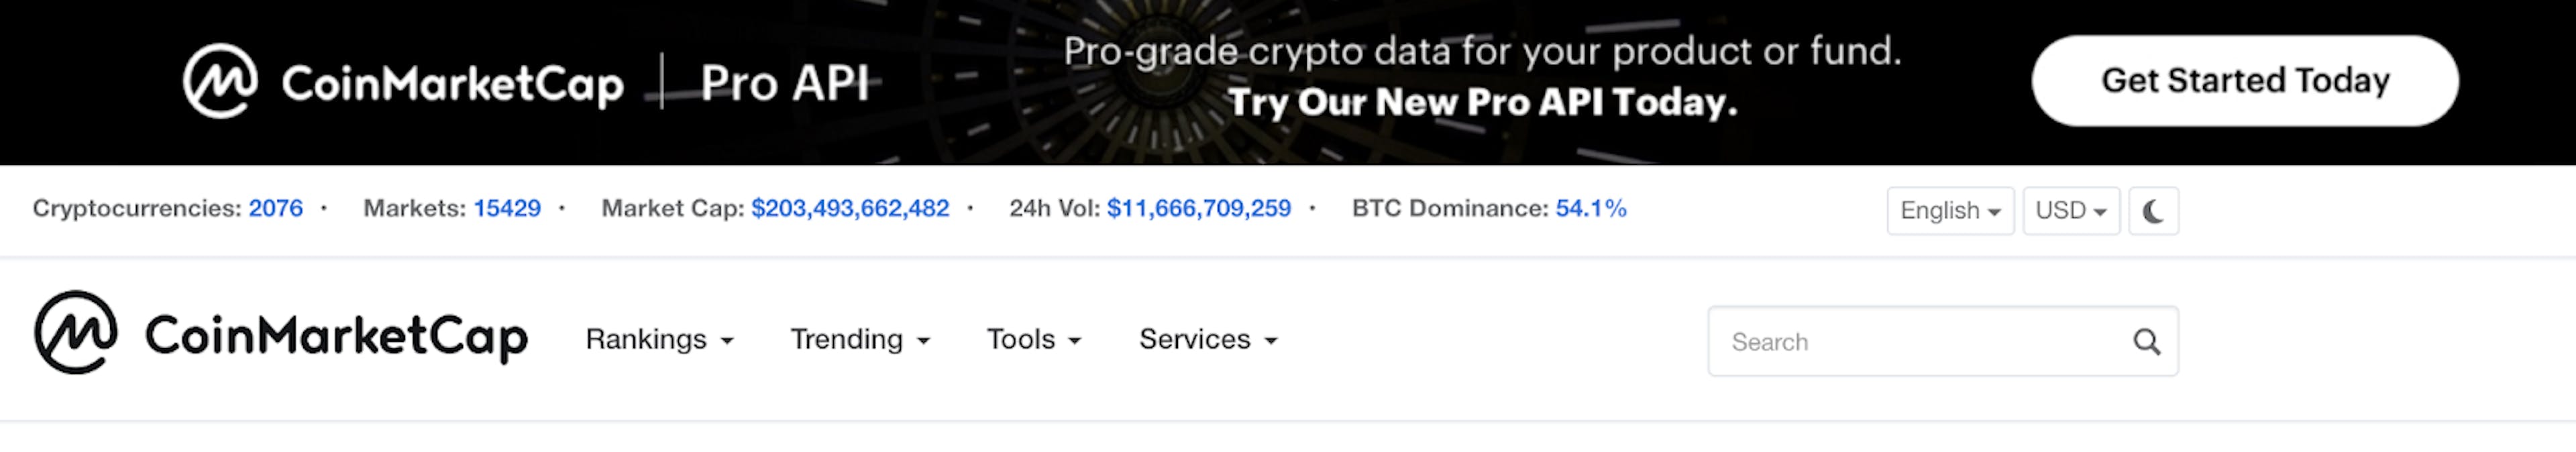Viewport: 2576px width, 452px height.
Task: Click the CoinMarketCap wordmark in navbar
Action: click(x=336, y=337)
